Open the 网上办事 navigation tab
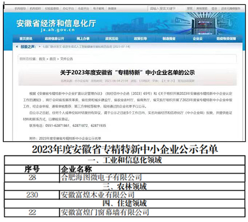 [83, 39]
